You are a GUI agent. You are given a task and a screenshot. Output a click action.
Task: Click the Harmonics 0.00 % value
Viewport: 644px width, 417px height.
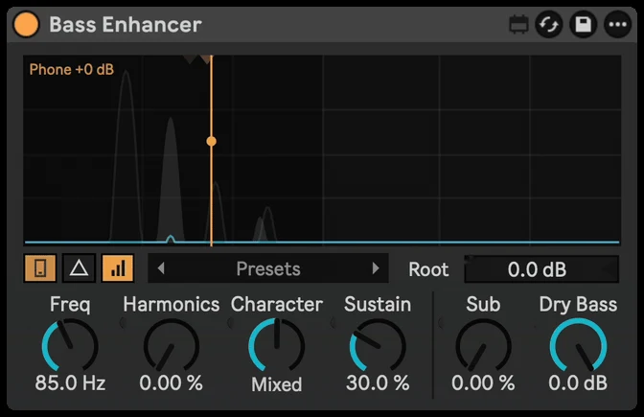pyautogui.click(x=172, y=382)
